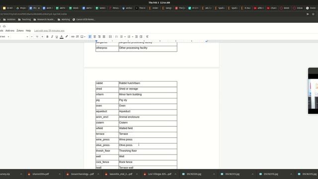Click the share/send icon in address bar

coord(308,14)
